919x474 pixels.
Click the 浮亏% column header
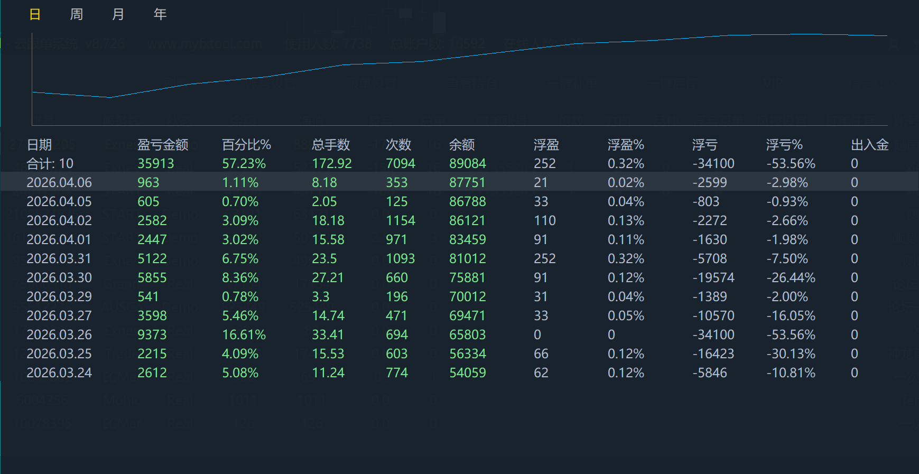click(784, 145)
